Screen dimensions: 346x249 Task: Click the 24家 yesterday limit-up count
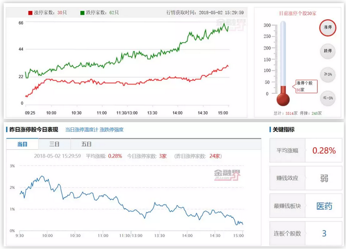[214, 156]
